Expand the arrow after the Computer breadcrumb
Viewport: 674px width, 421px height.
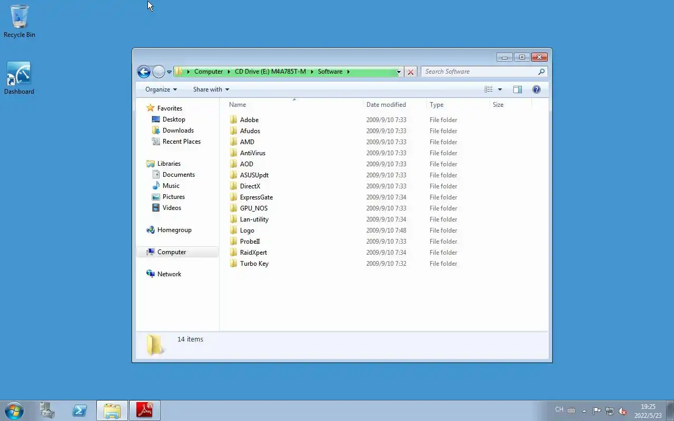click(229, 72)
